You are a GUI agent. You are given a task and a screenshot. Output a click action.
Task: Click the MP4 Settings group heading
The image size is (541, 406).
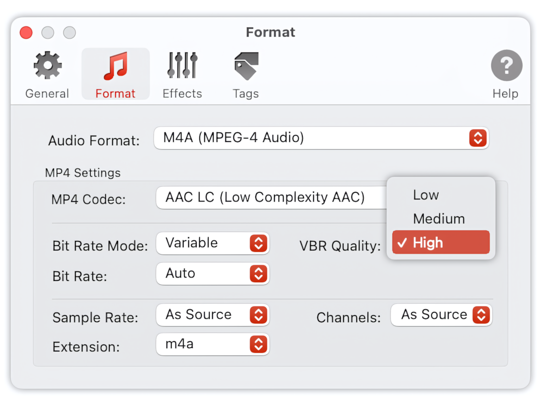tap(83, 173)
